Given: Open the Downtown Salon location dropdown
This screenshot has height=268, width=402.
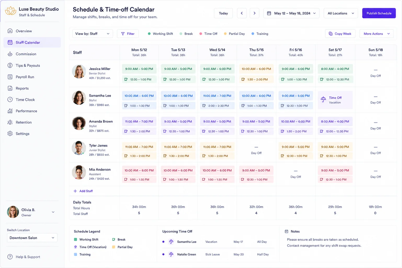Looking at the screenshot, I should [x=32, y=238].
